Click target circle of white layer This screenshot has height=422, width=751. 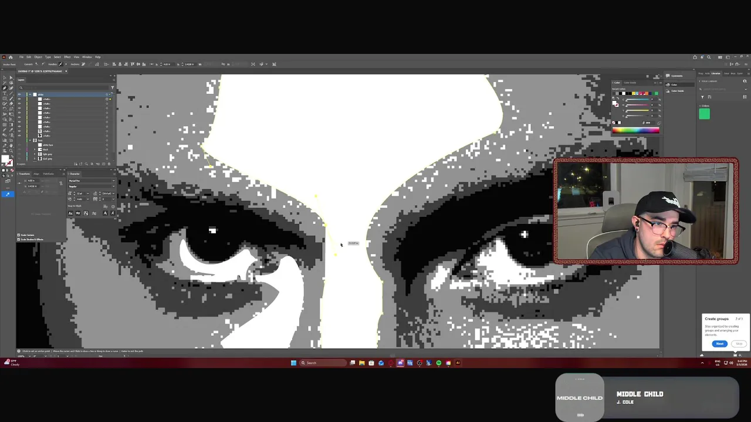(107, 94)
